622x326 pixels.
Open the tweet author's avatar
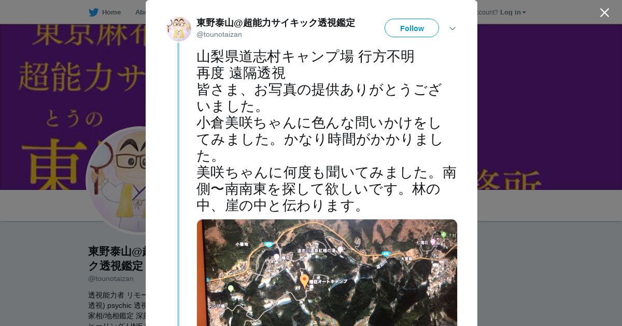pos(179,28)
